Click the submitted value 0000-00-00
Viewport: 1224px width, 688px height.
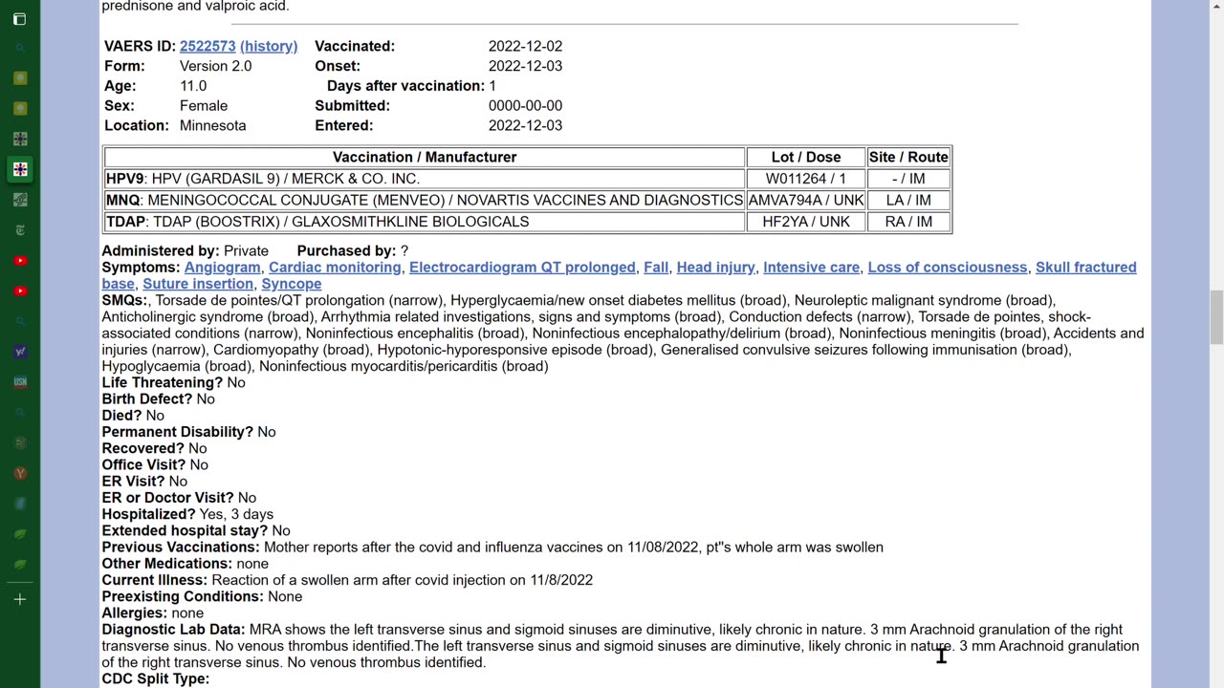pyautogui.click(x=525, y=106)
